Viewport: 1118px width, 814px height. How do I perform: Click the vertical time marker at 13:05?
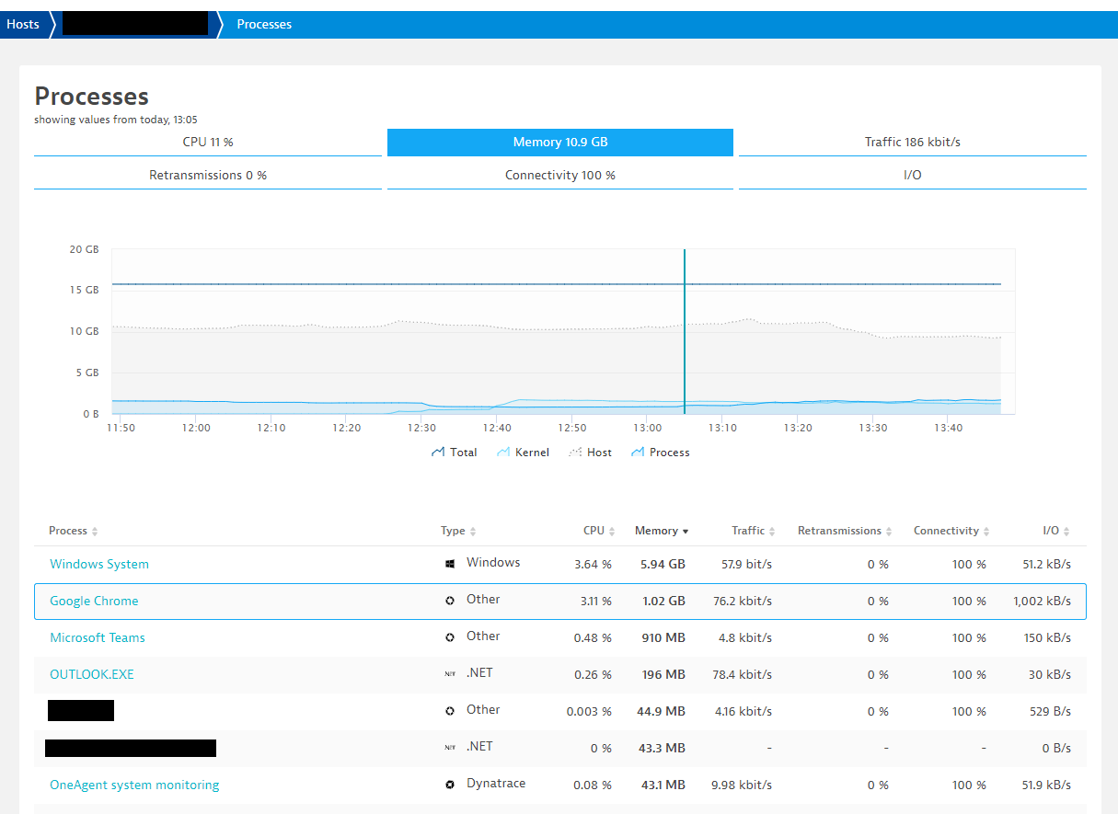click(x=685, y=331)
